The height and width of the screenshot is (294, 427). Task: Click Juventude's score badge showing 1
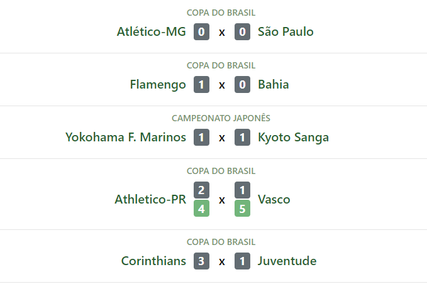pos(243,261)
